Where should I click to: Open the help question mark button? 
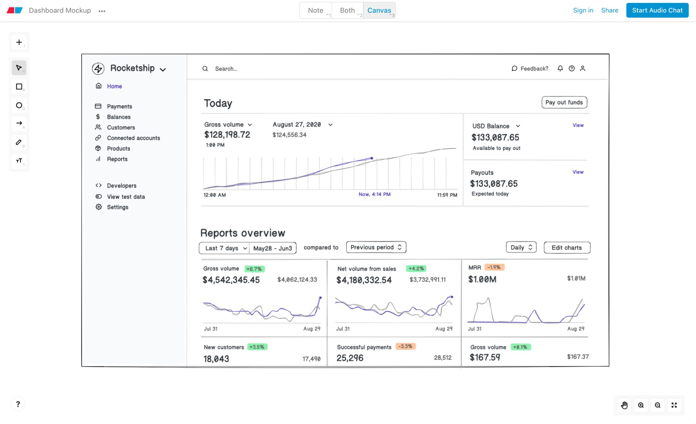tap(18, 404)
